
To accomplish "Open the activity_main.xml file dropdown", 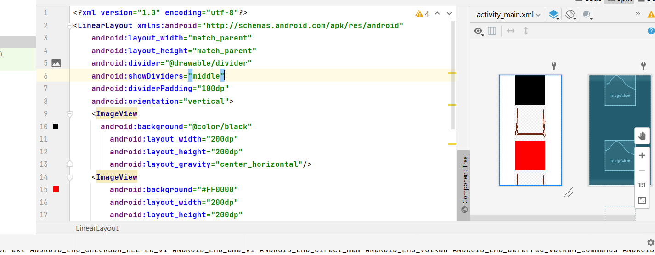I will (508, 15).
